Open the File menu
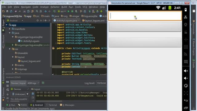This screenshot has width=197, height=111. click(4, 7)
